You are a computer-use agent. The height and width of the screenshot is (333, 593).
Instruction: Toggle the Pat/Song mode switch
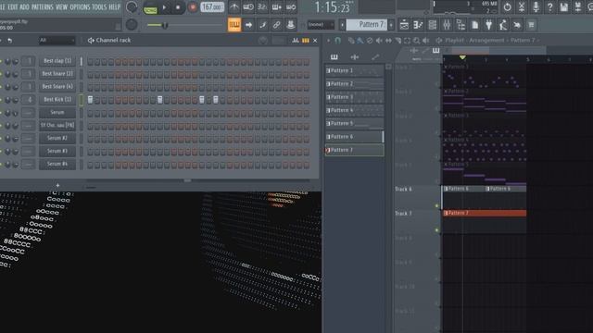[x=150, y=7]
